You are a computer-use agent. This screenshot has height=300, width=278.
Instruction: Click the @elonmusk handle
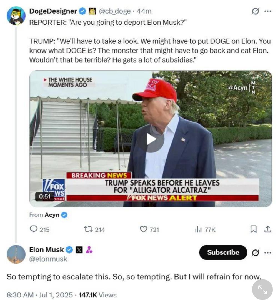[x=48, y=259]
